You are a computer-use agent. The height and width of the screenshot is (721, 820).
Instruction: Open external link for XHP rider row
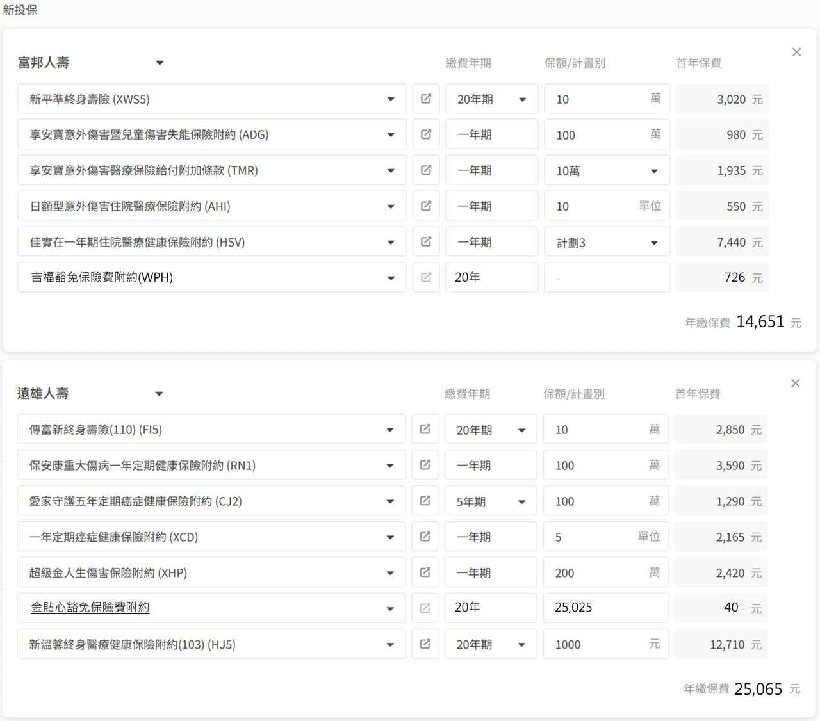(425, 572)
